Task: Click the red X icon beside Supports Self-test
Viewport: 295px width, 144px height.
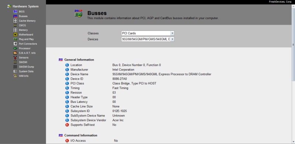Action: [x=67, y=125]
